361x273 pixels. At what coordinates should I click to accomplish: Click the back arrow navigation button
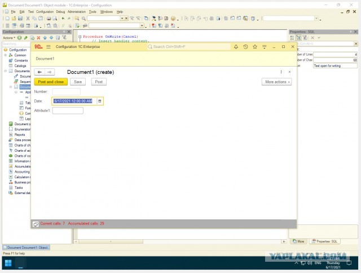point(39,72)
